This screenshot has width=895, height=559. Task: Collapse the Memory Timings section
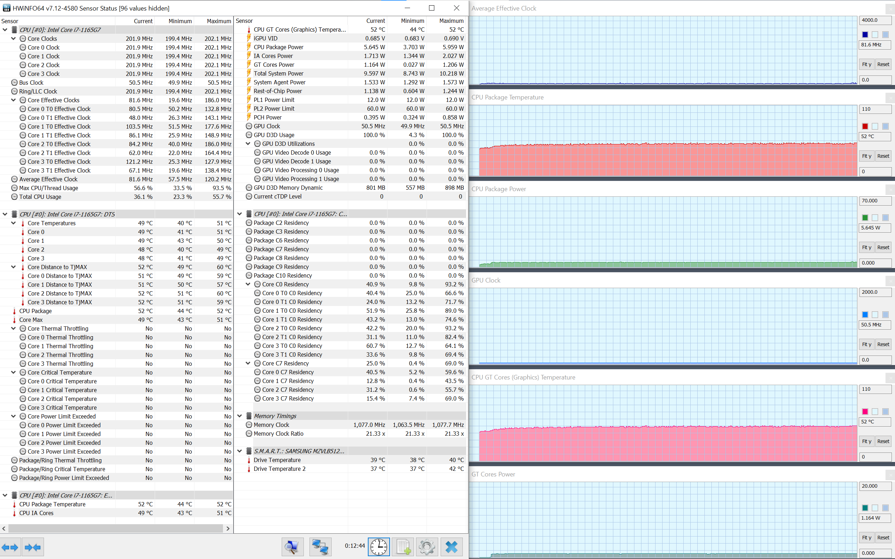point(239,416)
